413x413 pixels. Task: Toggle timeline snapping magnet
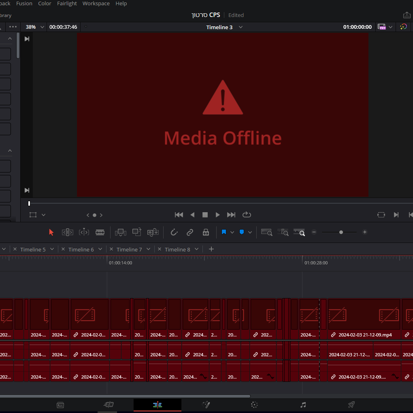(x=174, y=232)
